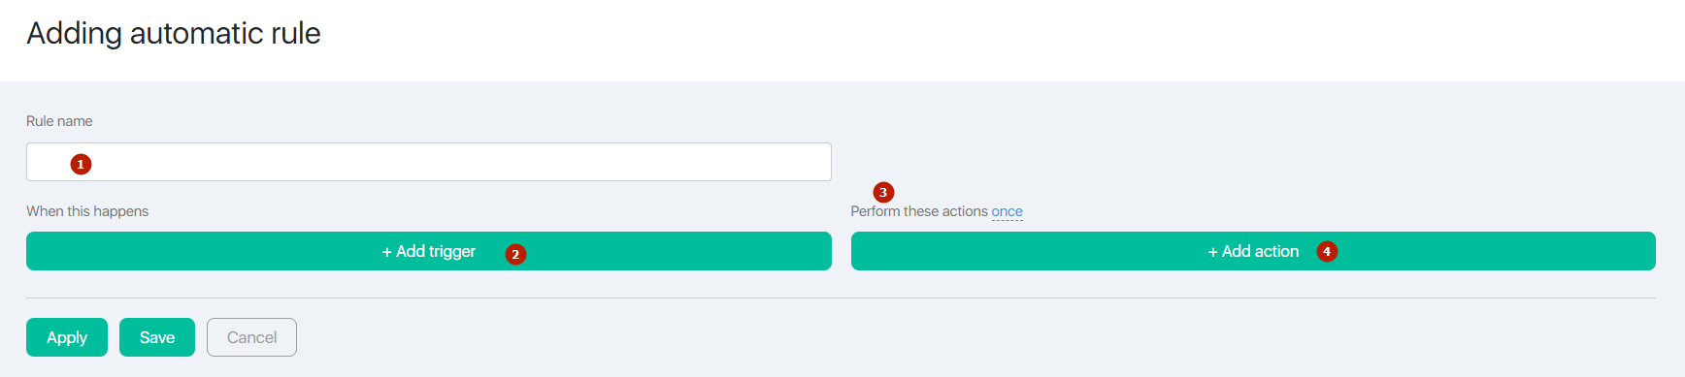Click the red numbered marker 2

(515, 254)
